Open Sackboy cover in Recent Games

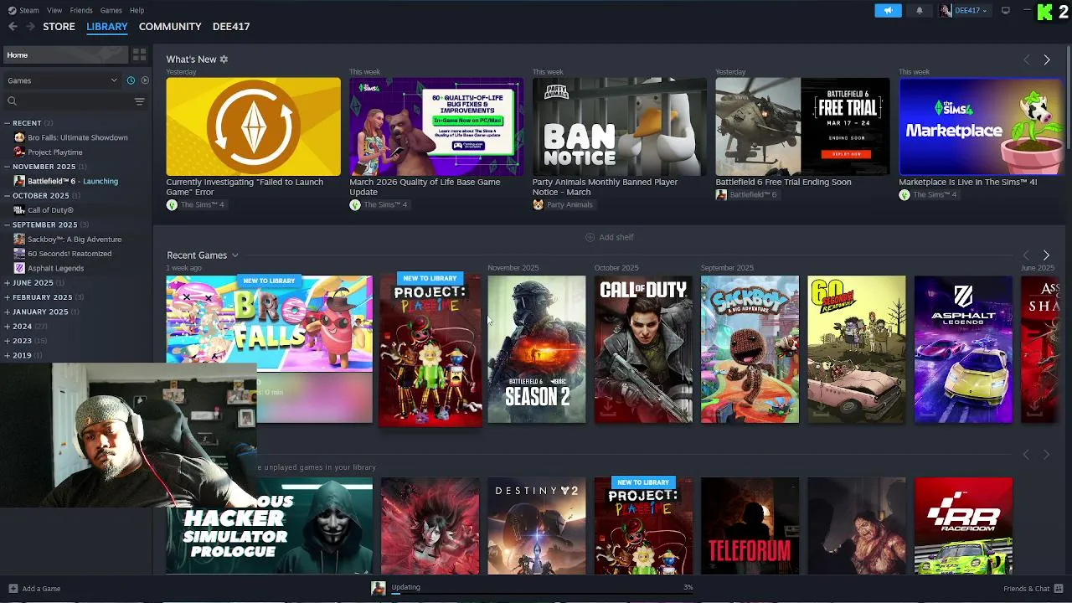click(750, 349)
